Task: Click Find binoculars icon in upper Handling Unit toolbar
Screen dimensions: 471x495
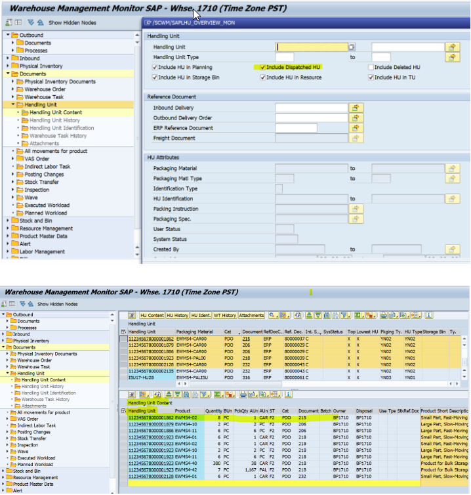Action: pyautogui.click(x=326, y=315)
